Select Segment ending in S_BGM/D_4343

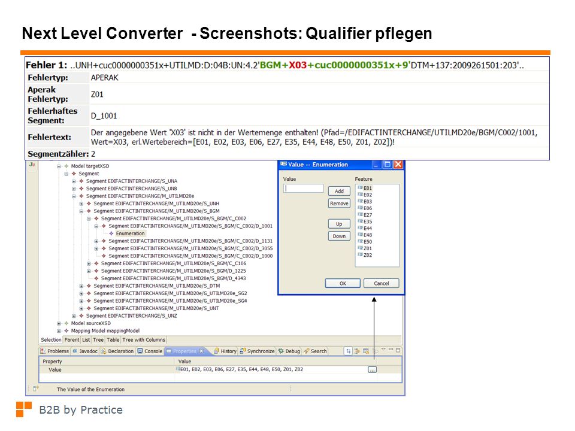pos(173,278)
